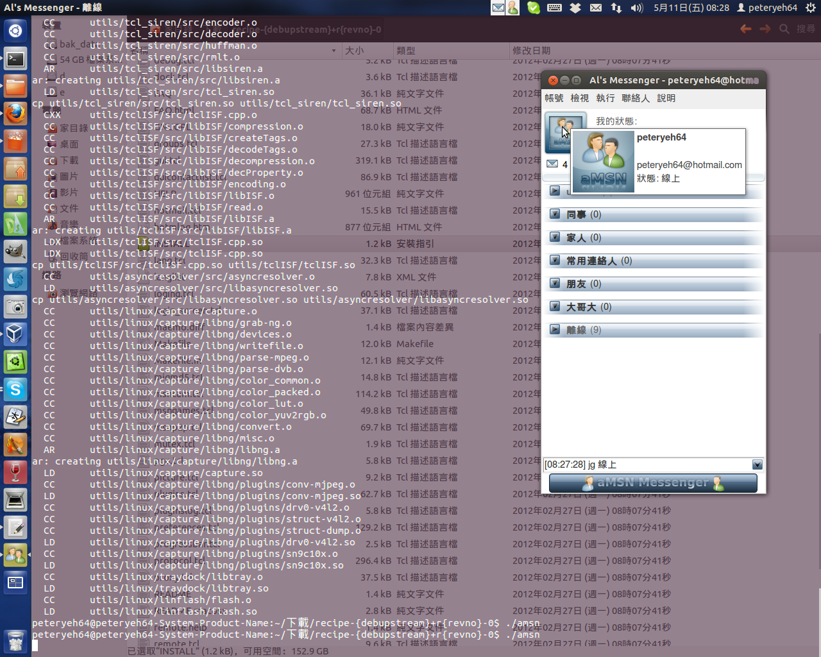Screen dimensions: 821x657
Task: Click the search magnifier in the file manager
Action: pyautogui.click(x=784, y=29)
